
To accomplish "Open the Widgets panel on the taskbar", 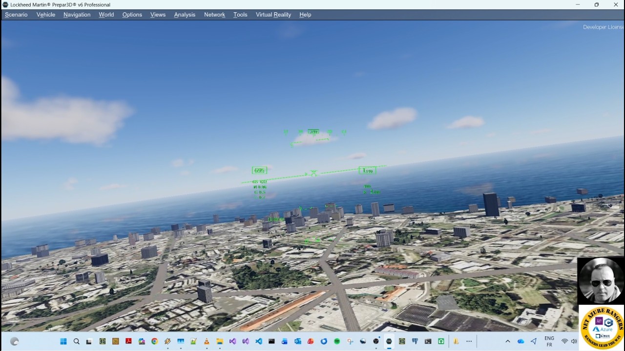I will click(14, 341).
